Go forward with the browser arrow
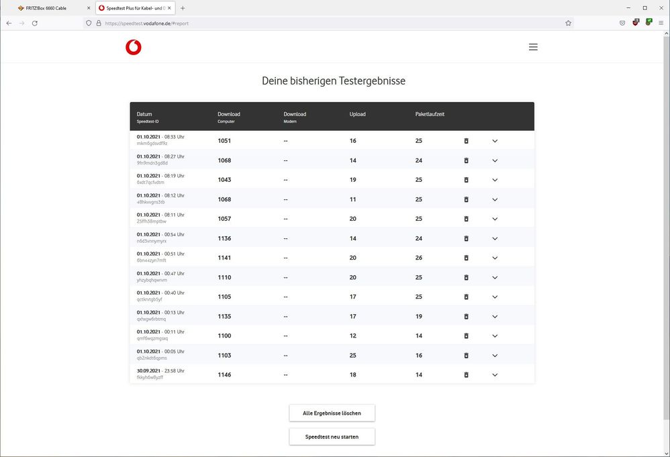 click(x=21, y=23)
